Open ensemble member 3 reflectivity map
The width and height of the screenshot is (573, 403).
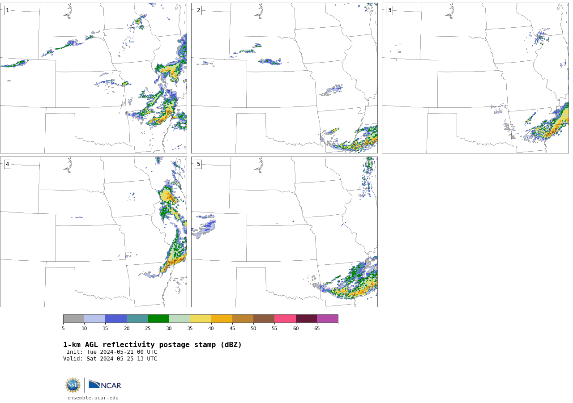coord(475,78)
